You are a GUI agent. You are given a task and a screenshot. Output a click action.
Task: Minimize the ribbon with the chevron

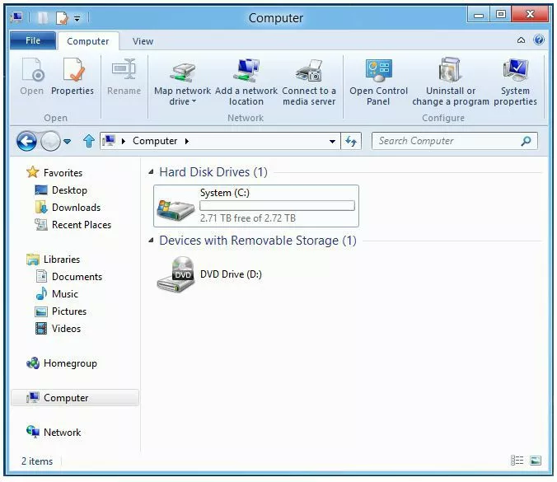click(x=522, y=40)
